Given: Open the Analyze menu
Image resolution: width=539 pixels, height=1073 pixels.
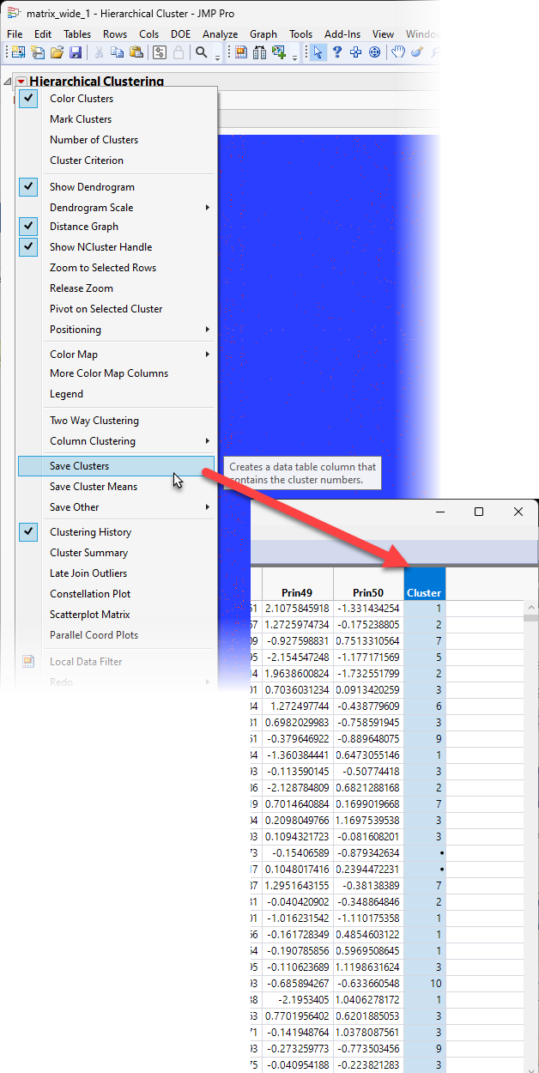Looking at the screenshot, I should (x=221, y=34).
